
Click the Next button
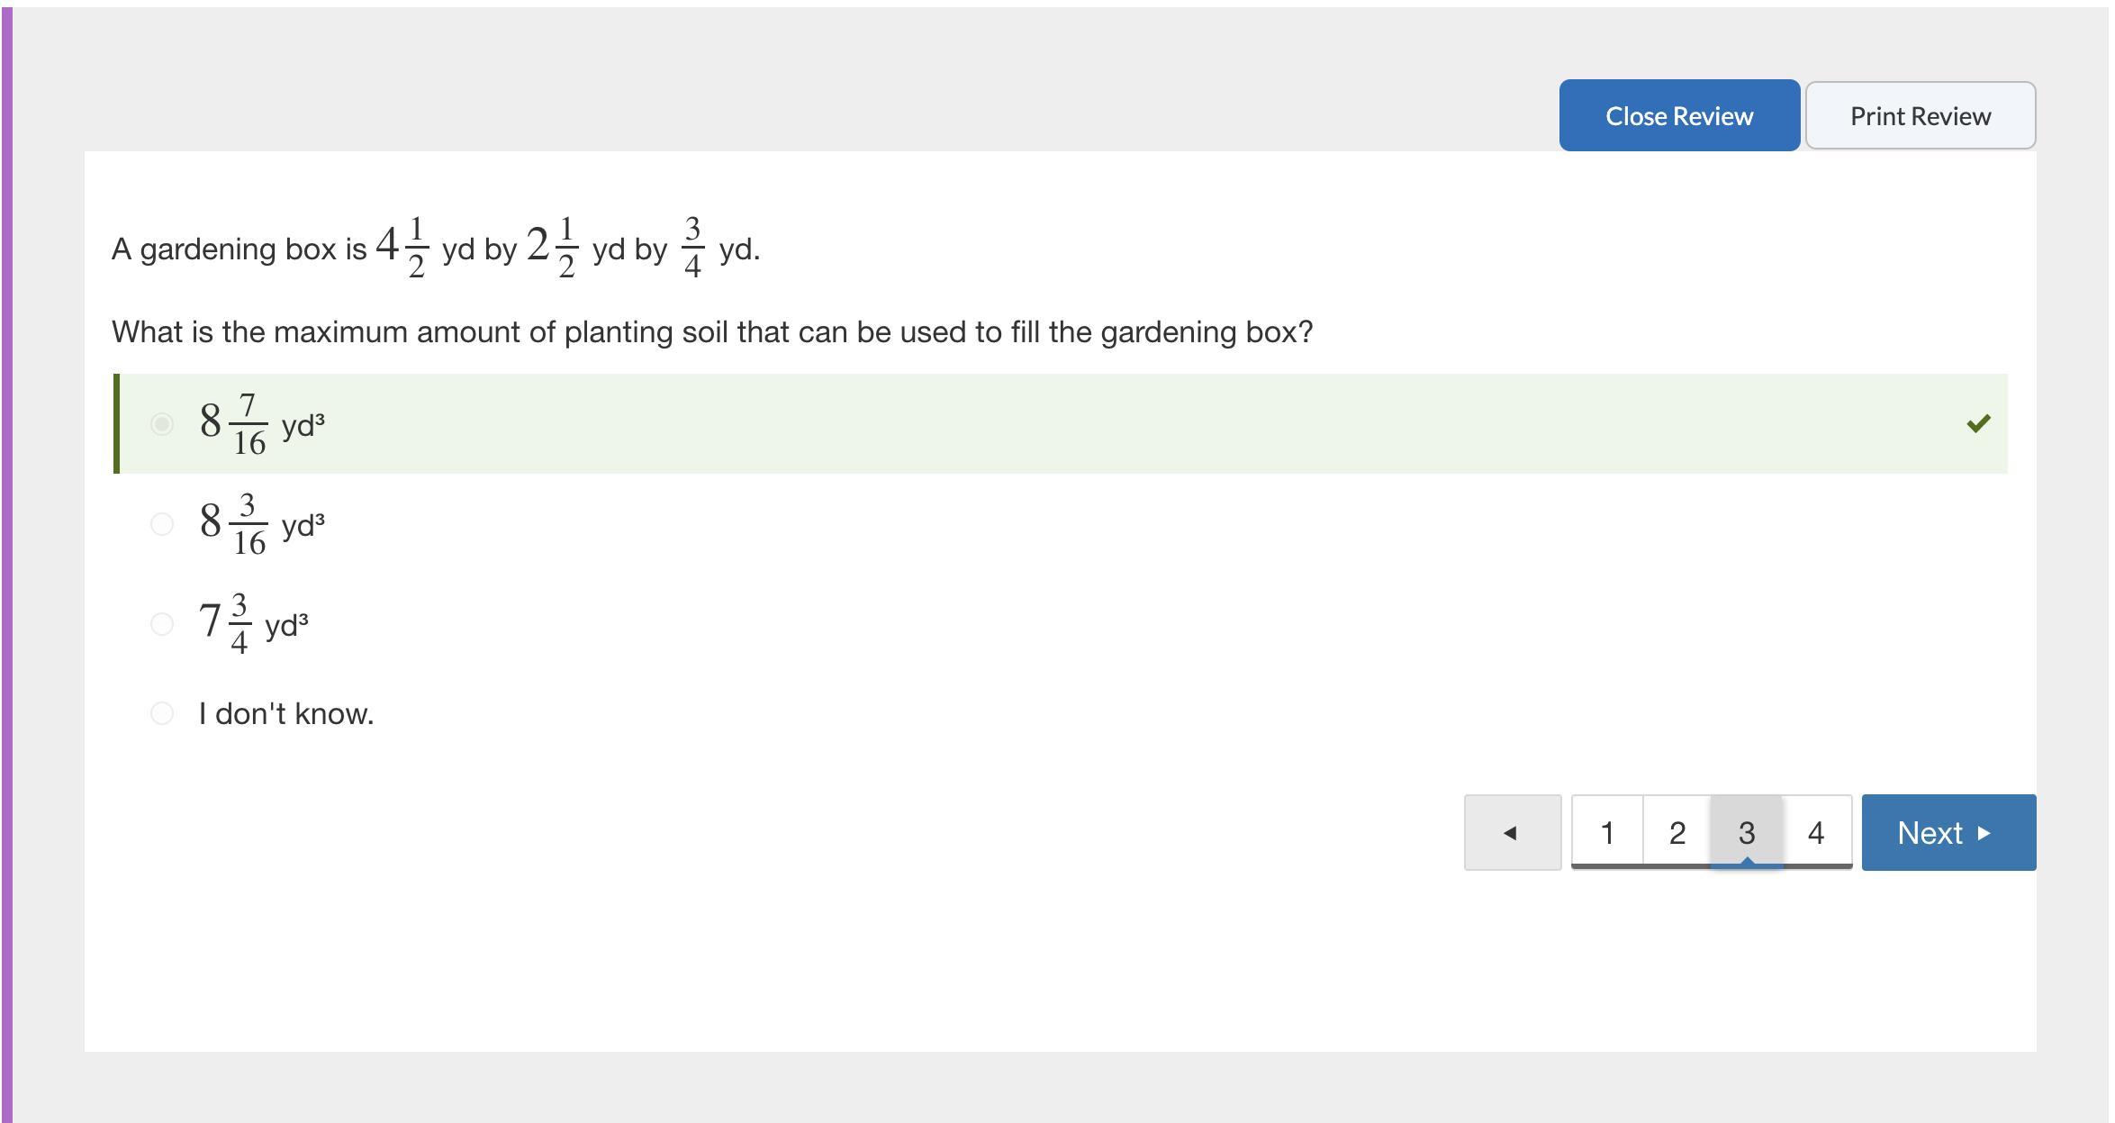[1948, 833]
